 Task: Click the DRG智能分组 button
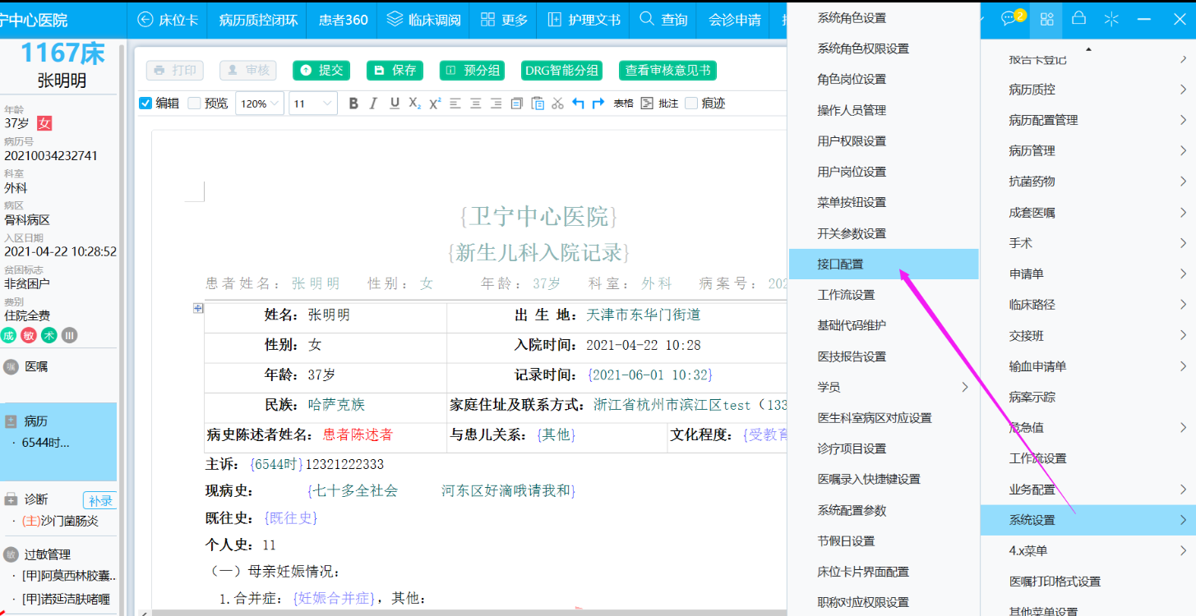point(561,71)
